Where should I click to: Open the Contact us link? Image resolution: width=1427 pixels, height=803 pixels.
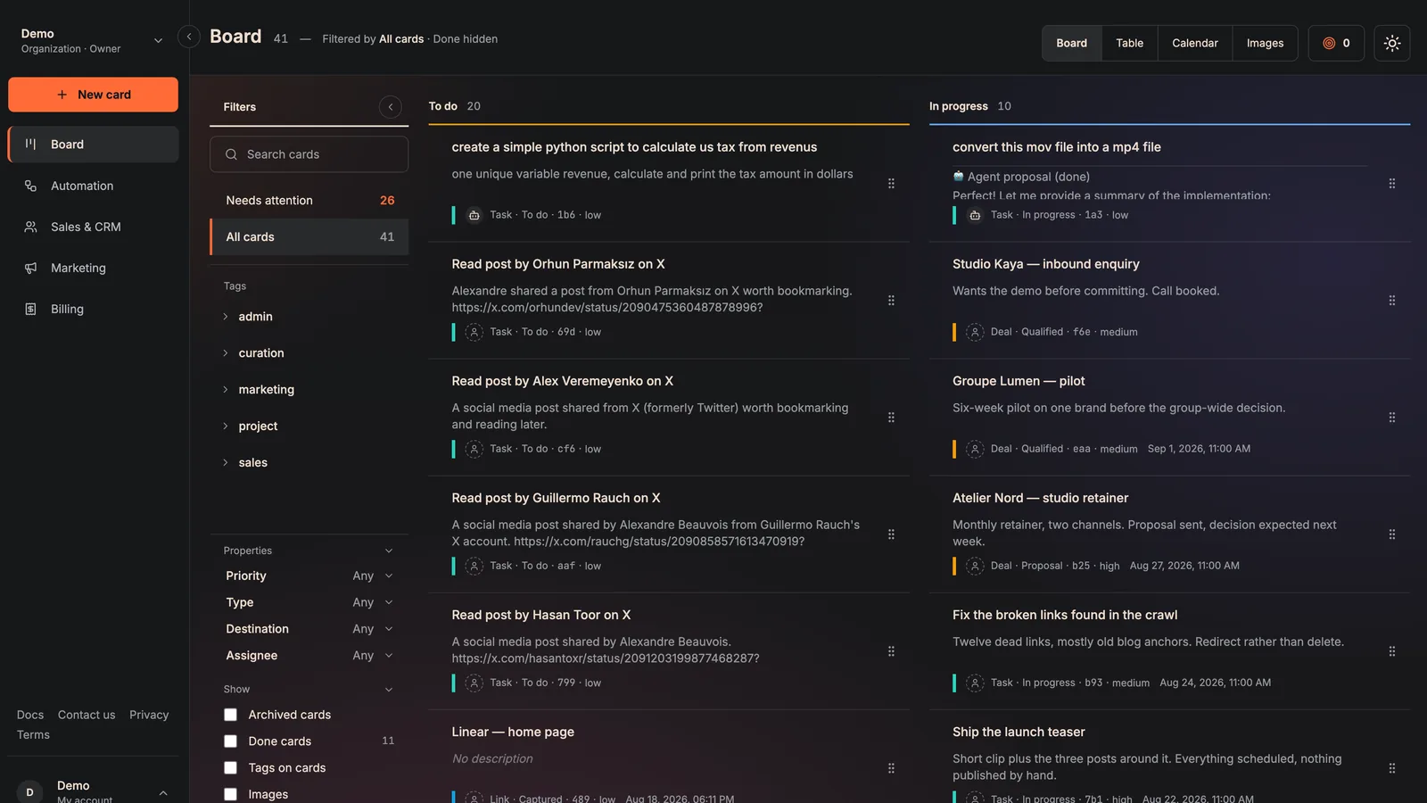(x=87, y=715)
